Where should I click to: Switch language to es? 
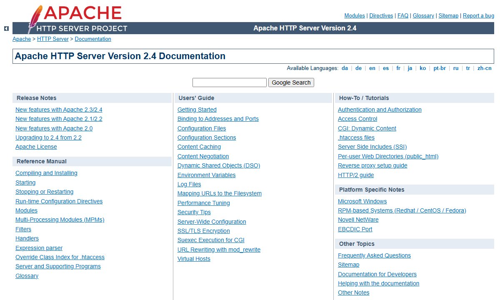point(386,68)
